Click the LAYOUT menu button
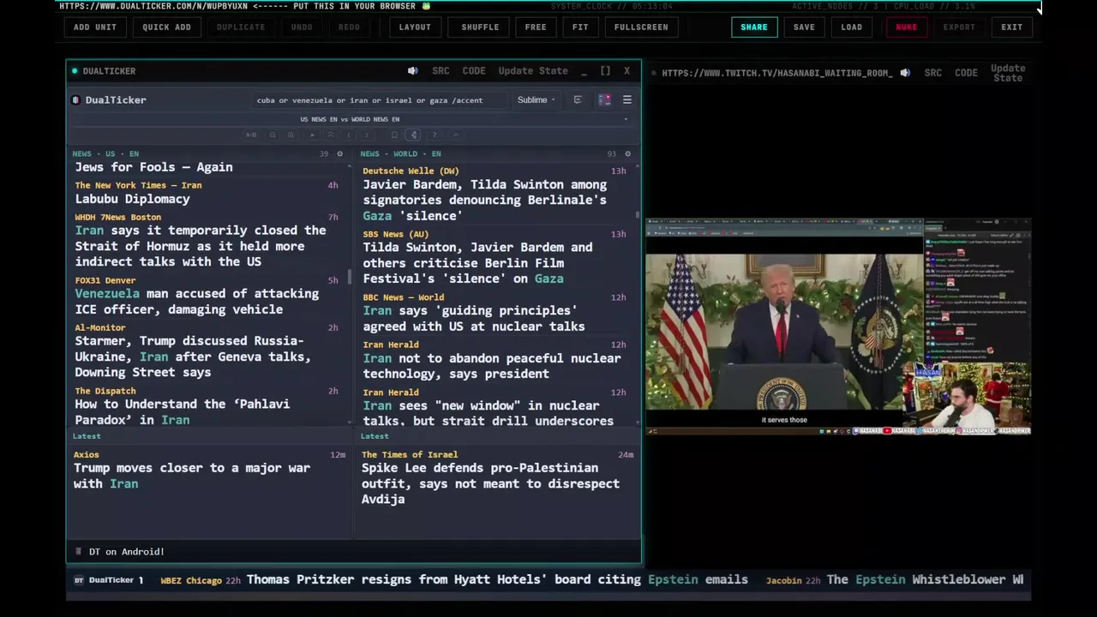This screenshot has height=617, width=1097. [415, 27]
